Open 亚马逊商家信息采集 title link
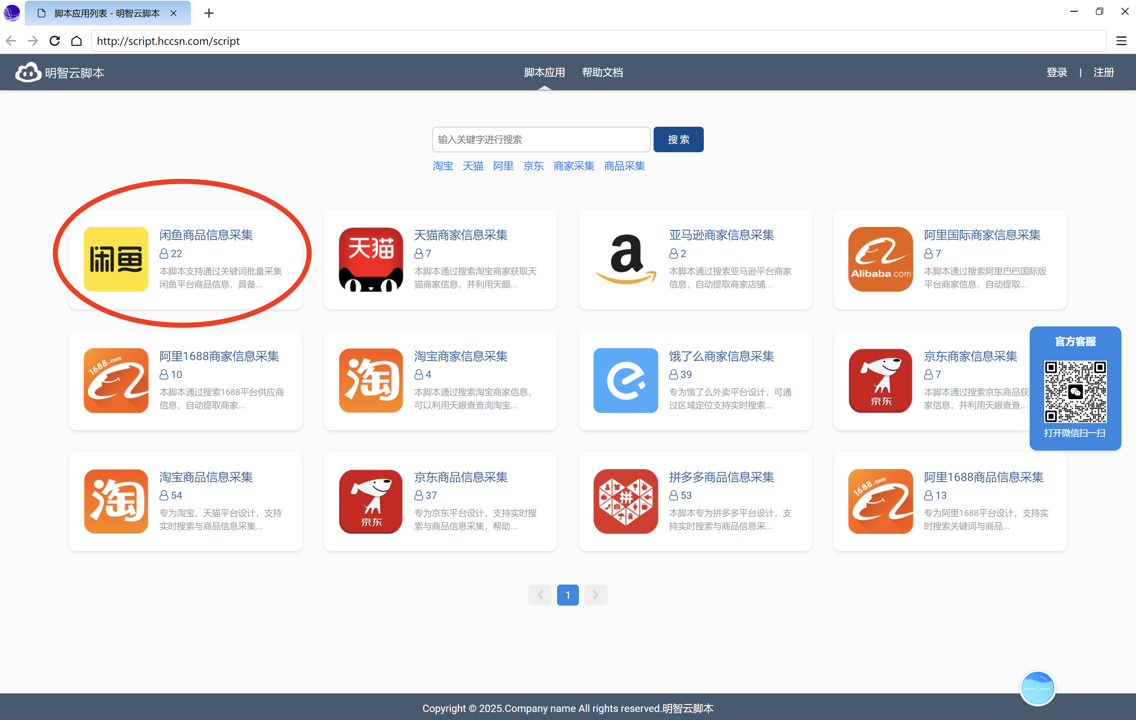1136x720 pixels. [x=721, y=235]
